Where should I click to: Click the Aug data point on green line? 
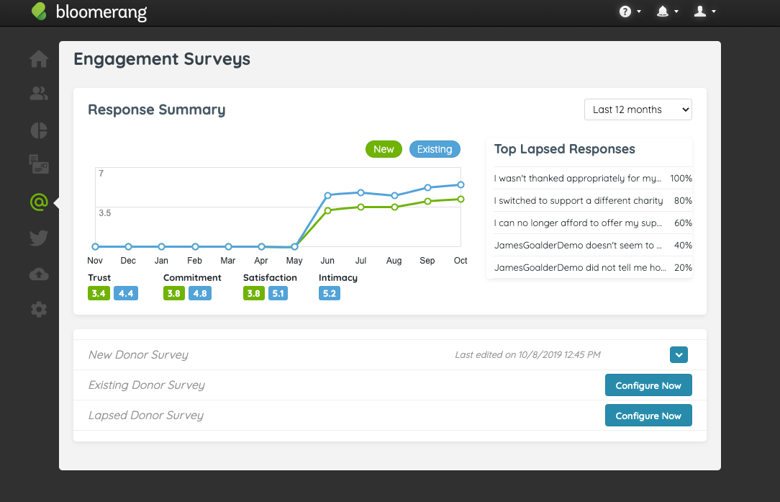pos(394,207)
